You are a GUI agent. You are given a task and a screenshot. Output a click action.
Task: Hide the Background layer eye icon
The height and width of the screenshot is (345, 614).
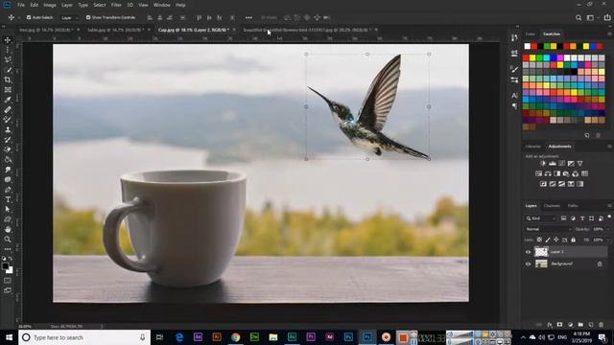528,264
